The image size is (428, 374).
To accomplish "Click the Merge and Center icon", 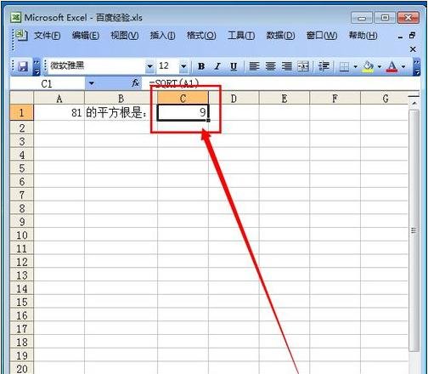I will tap(303, 66).
